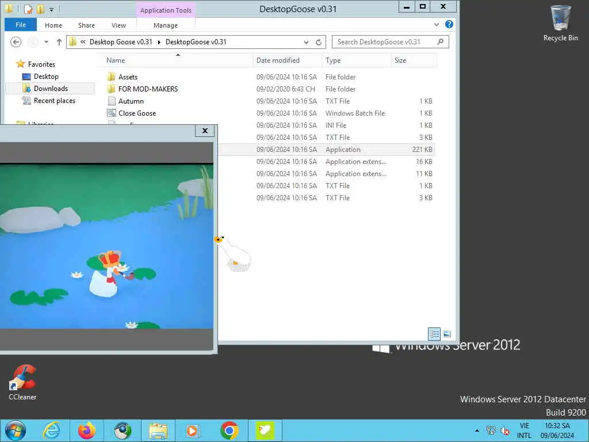The height and width of the screenshot is (442, 589).
Task: Open the CCleaner desktop shortcut
Action: point(22,382)
